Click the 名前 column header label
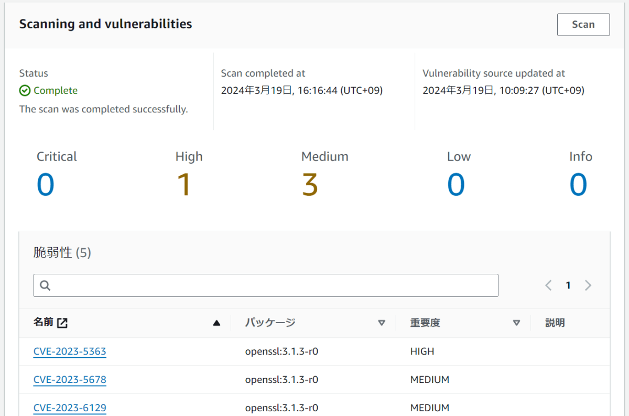Screen dimensions: 629x416 coord(44,323)
